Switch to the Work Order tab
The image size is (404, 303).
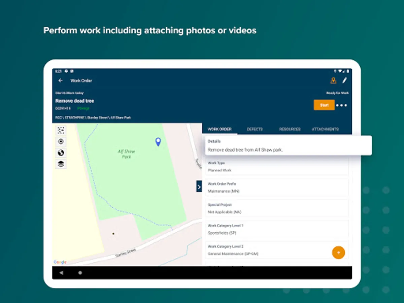click(x=220, y=129)
